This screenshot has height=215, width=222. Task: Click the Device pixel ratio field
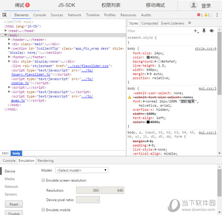(x=88, y=200)
